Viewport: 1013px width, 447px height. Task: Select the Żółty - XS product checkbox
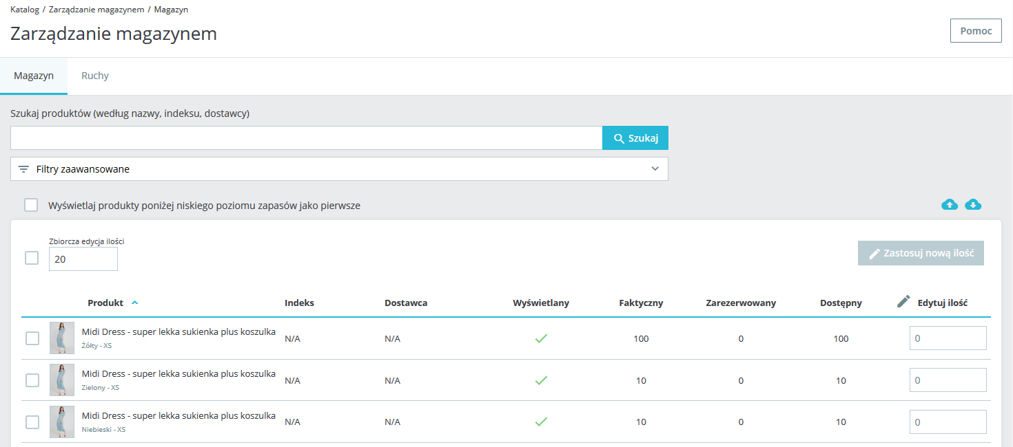(x=32, y=338)
